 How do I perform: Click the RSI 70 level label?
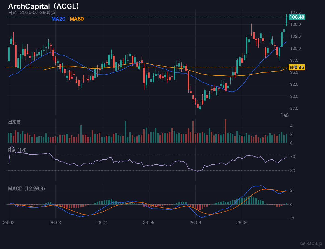tap(292, 156)
